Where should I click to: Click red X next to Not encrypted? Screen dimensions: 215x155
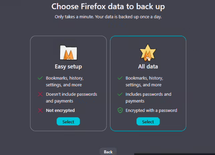(x=40, y=110)
